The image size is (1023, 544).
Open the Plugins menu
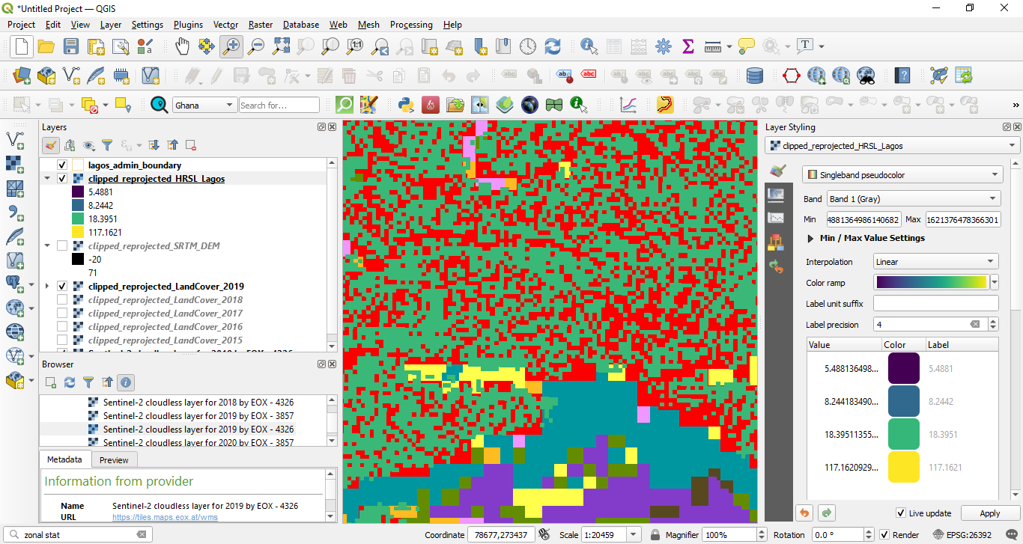188,25
